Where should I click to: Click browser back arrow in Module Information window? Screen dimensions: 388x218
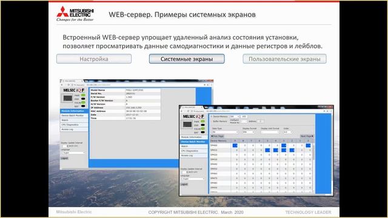tap(62, 85)
